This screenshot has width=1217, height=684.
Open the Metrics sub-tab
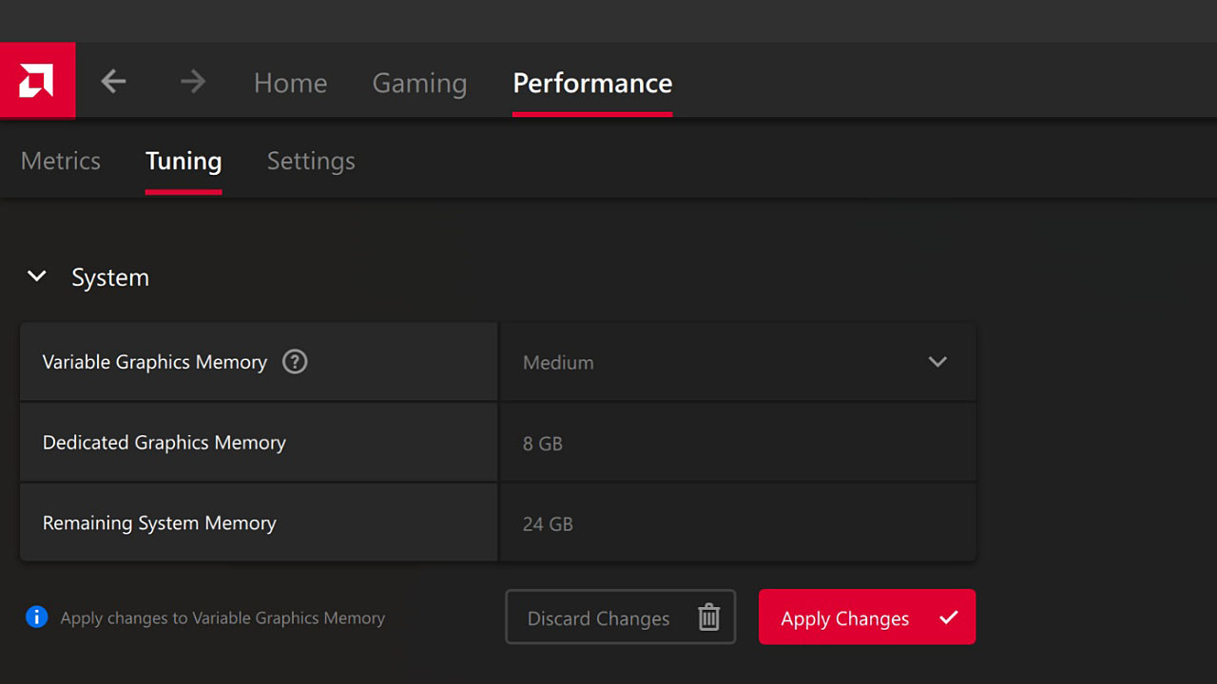tap(61, 161)
